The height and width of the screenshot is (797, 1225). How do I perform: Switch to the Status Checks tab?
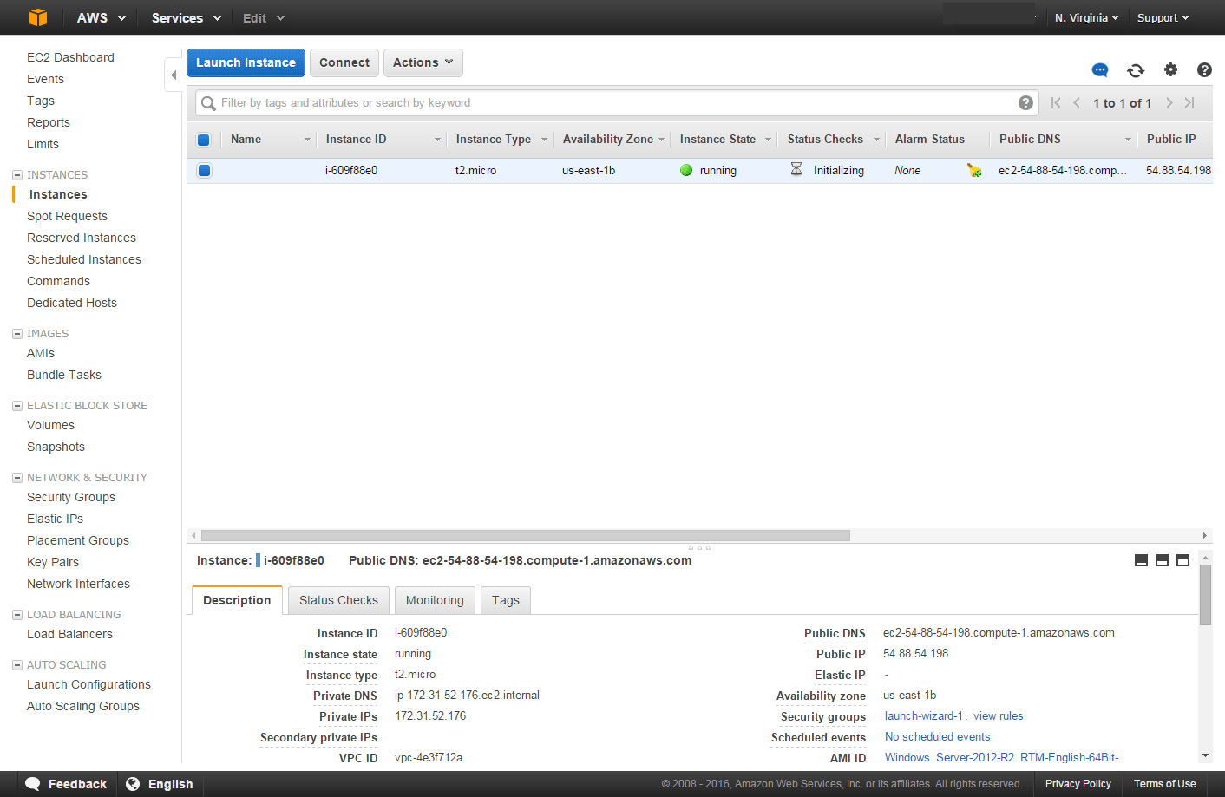tap(338, 600)
